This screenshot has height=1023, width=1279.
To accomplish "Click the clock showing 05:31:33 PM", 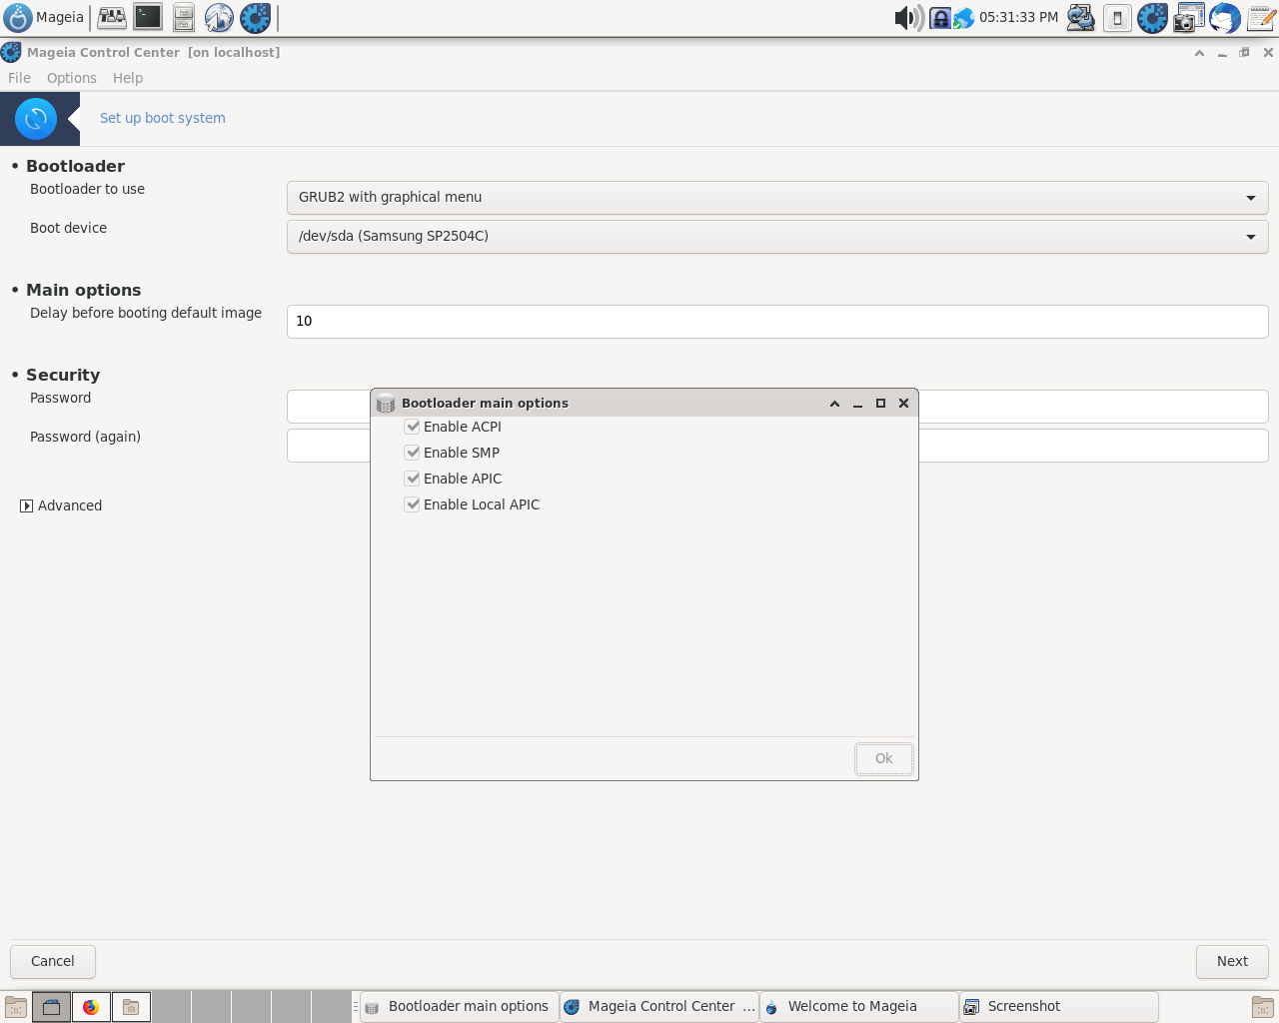I will pos(1018,17).
